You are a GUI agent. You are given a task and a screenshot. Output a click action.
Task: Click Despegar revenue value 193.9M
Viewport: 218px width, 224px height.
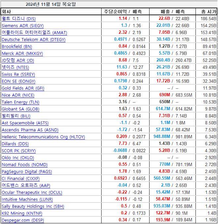(163, 220)
